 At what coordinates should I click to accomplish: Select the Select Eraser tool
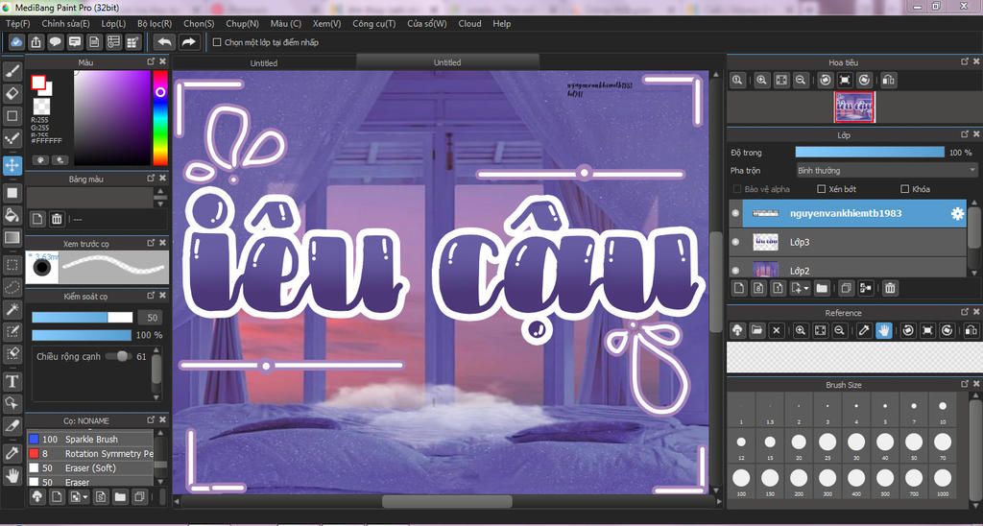[12, 353]
